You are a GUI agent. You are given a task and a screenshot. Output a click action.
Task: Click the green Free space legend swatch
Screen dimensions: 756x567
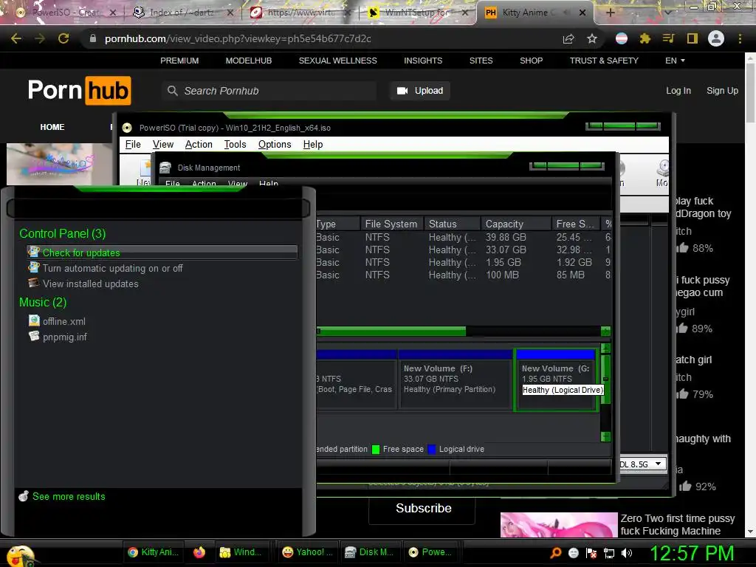[376, 450]
